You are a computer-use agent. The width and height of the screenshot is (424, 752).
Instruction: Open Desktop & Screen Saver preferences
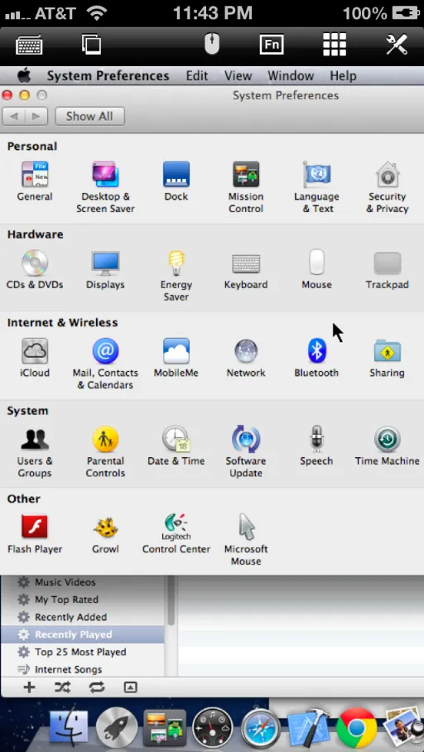(x=105, y=187)
